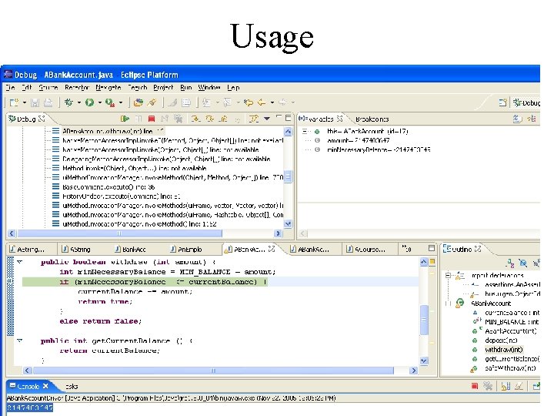Screen dimensions: 554x416
Task: Click the Suspend button in Debug view
Action: [x=138, y=119]
